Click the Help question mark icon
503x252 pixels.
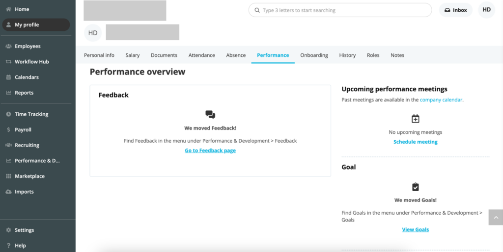click(x=9, y=246)
